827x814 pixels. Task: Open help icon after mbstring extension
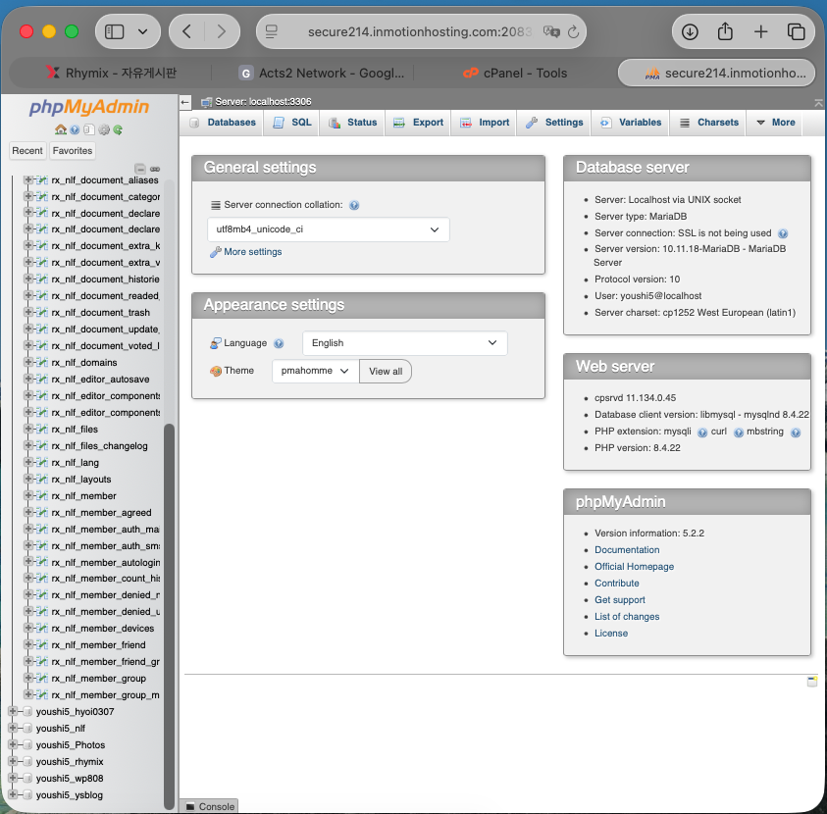pyautogui.click(x=796, y=432)
